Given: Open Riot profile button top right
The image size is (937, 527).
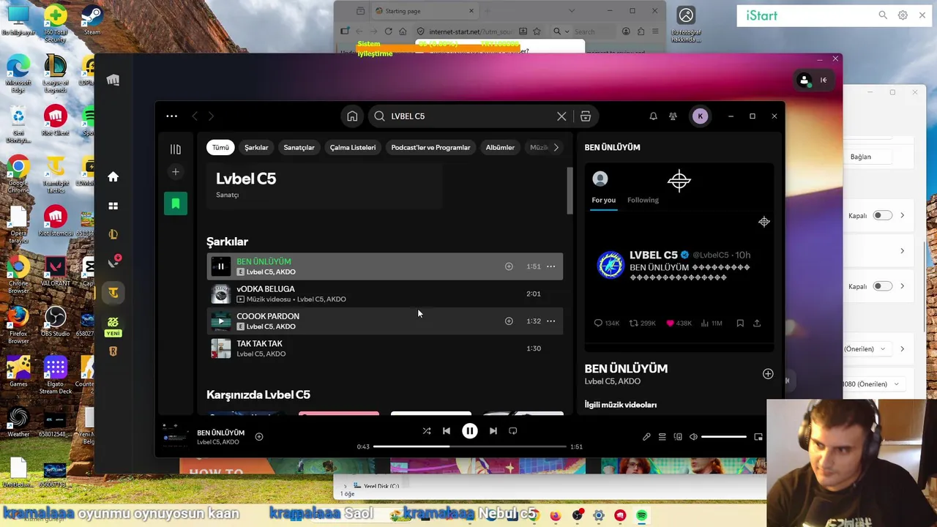Looking at the screenshot, I should click(805, 81).
